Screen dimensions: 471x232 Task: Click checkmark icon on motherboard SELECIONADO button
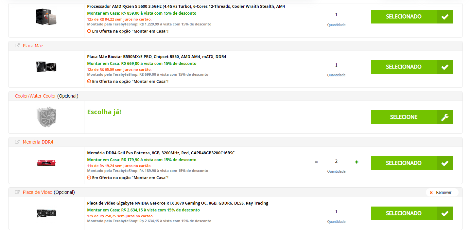point(445,67)
